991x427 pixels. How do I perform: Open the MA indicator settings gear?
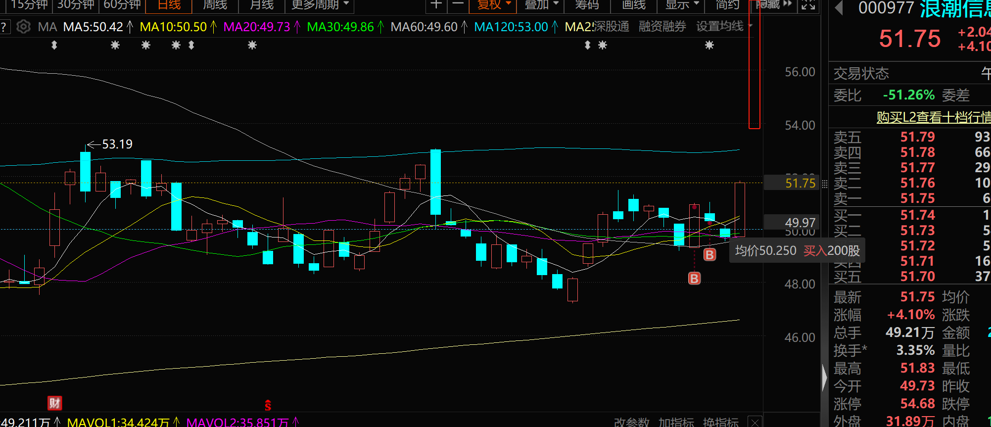[23, 27]
